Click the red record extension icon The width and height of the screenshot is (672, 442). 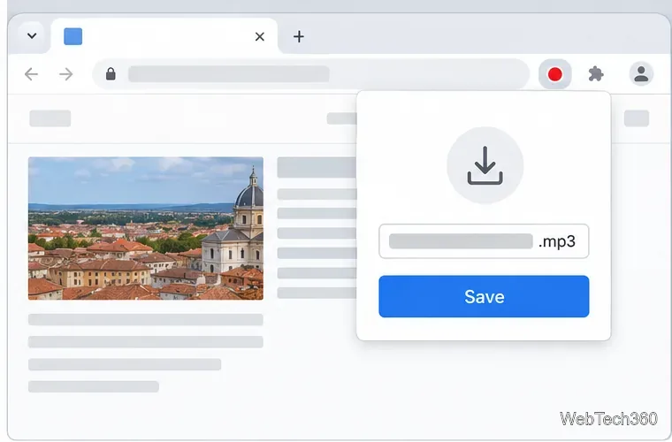555,74
